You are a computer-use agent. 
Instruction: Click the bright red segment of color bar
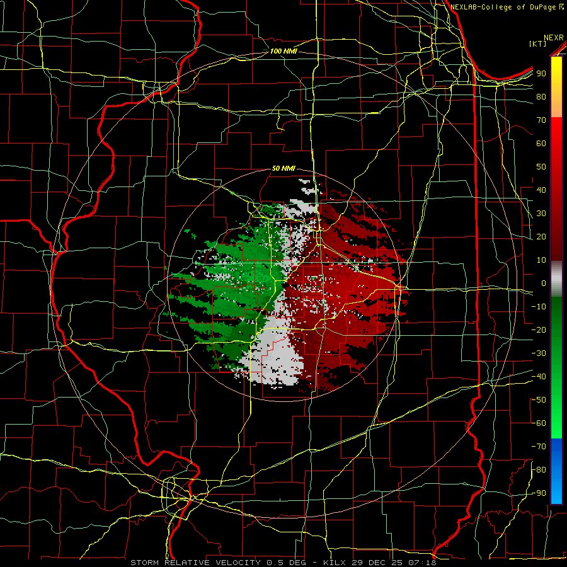[x=556, y=145]
